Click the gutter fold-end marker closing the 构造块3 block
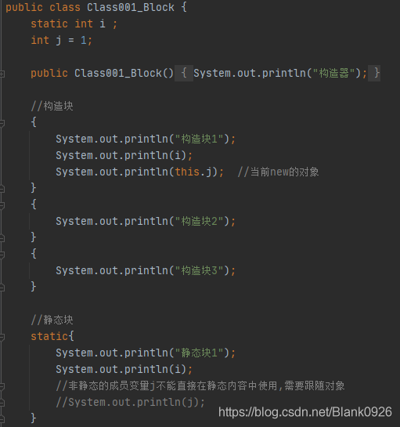Screen dimensions: 400x427 pyautogui.click(x=2, y=288)
